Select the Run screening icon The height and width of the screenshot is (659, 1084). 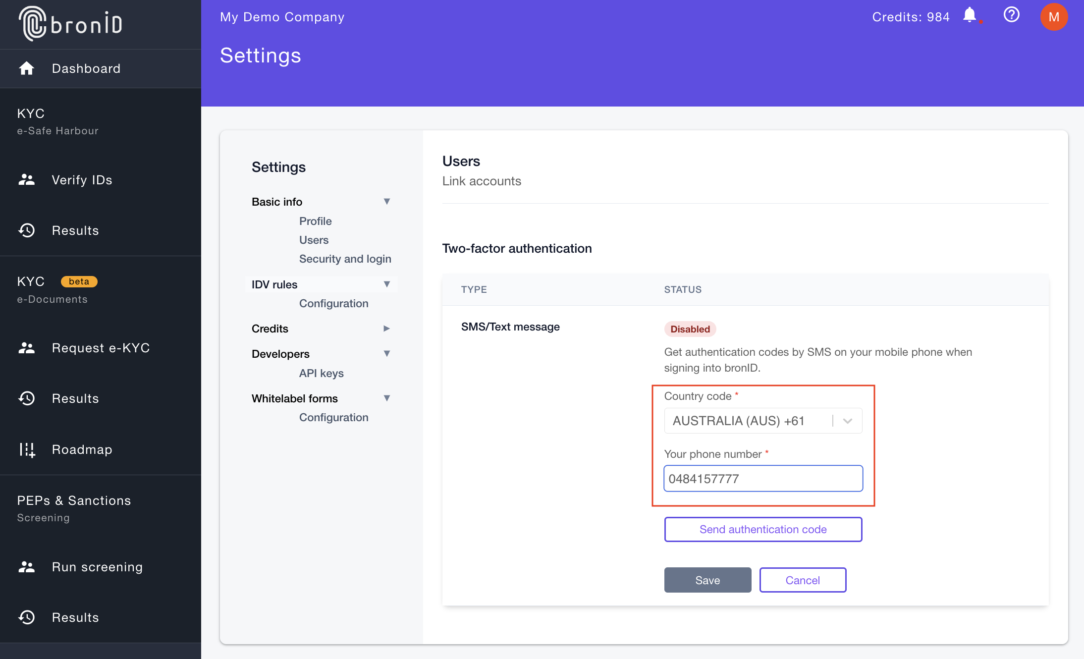coord(27,567)
